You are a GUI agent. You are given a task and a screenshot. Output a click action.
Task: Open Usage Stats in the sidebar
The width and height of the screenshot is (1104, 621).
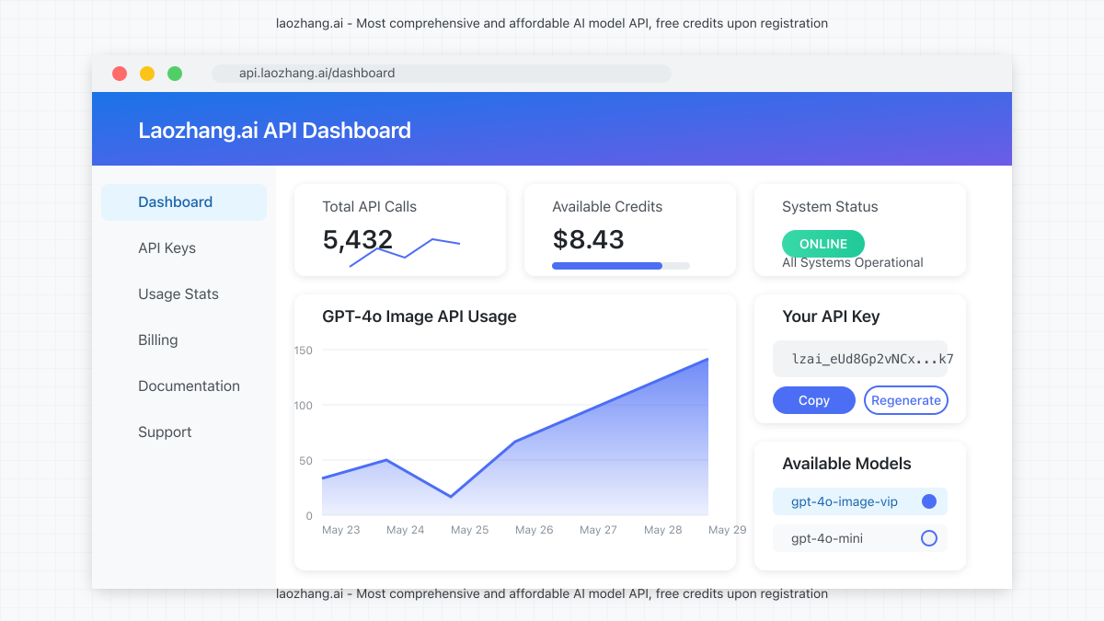coord(178,294)
